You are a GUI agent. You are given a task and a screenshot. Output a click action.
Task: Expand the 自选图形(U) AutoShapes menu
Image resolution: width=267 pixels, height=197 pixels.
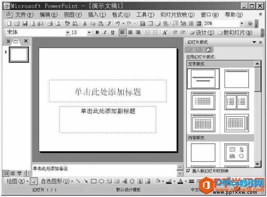[x=57, y=181]
